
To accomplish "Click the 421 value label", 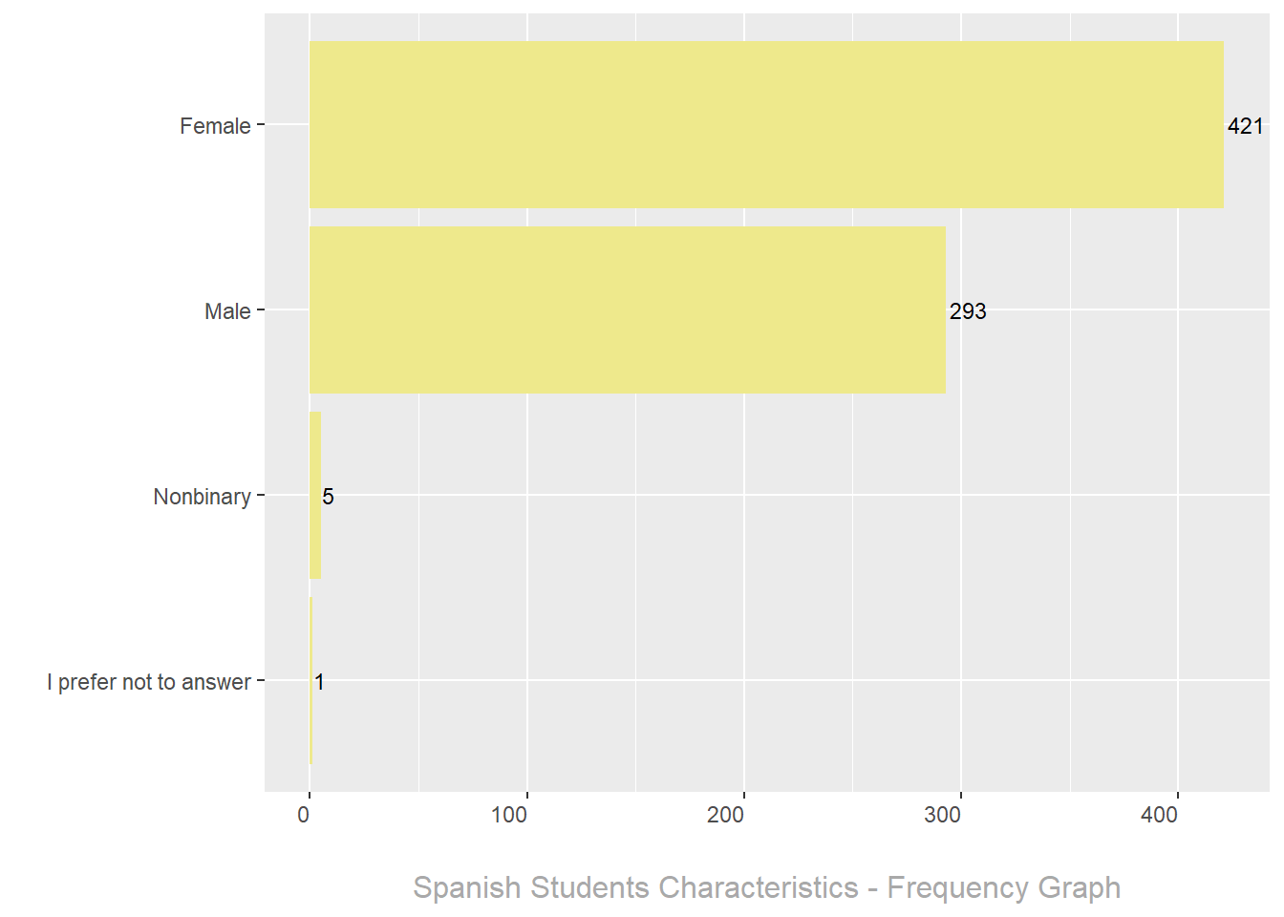I will pyautogui.click(x=1245, y=126).
